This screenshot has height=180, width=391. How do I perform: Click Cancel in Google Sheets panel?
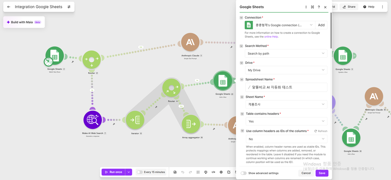click(306, 173)
